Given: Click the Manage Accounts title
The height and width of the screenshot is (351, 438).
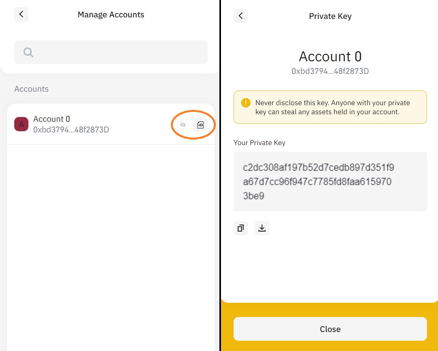Looking at the screenshot, I should coord(110,14).
